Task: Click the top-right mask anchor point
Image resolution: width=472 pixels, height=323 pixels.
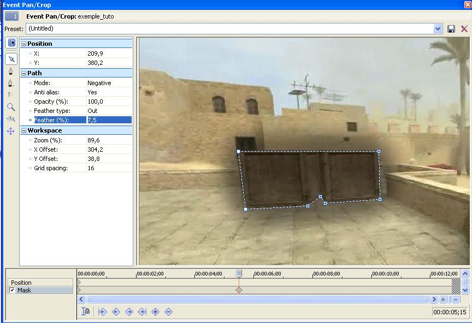Action: [x=379, y=151]
